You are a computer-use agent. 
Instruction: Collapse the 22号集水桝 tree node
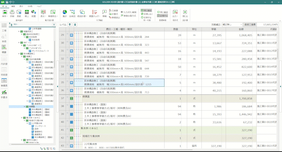point(27,123)
